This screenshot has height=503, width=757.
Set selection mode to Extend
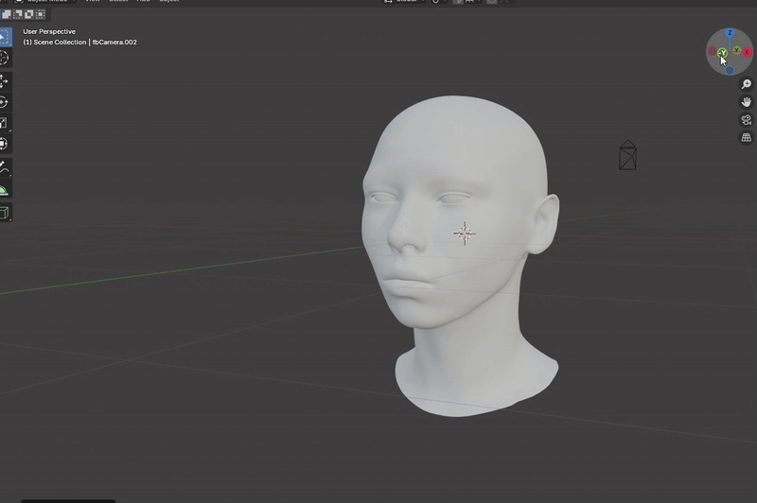pos(7,14)
